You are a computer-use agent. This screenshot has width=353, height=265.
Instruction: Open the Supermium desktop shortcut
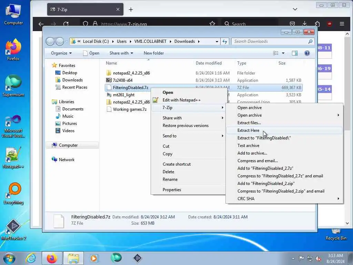point(13,86)
